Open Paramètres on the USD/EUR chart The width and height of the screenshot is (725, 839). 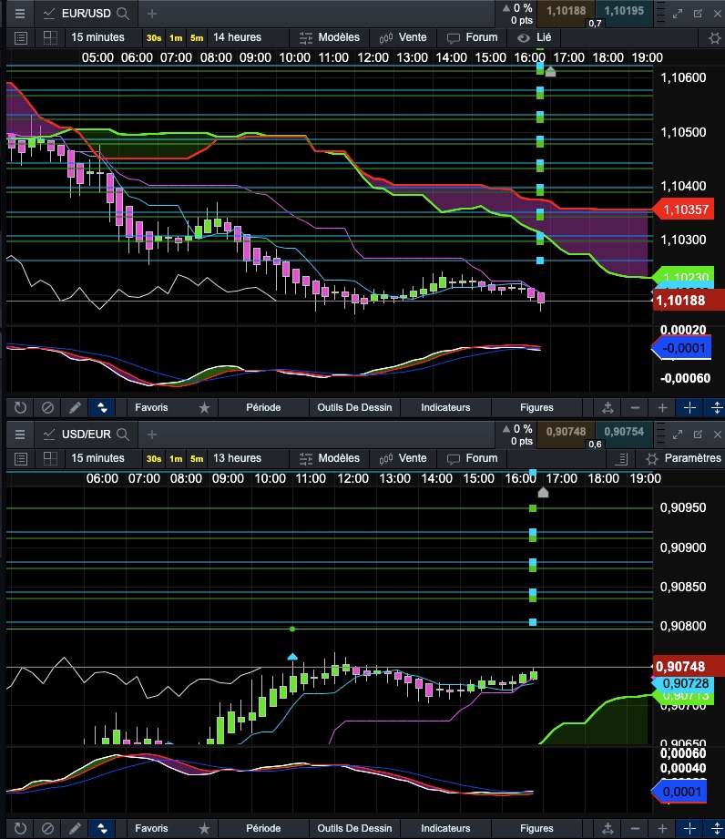click(683, 458)
